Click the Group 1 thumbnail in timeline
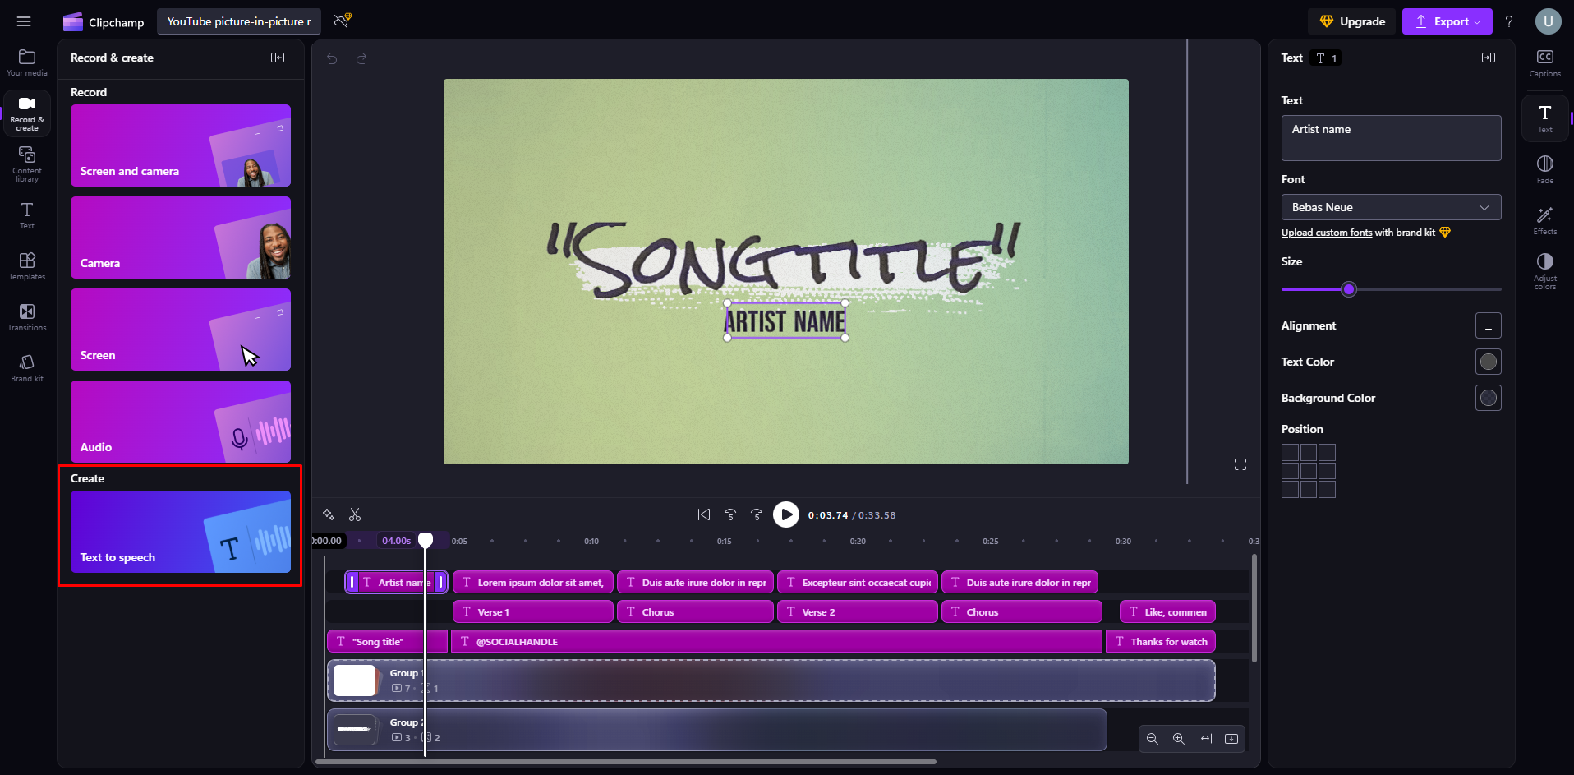The width and height of the screenshot is (1574, 775). (355, 680)
